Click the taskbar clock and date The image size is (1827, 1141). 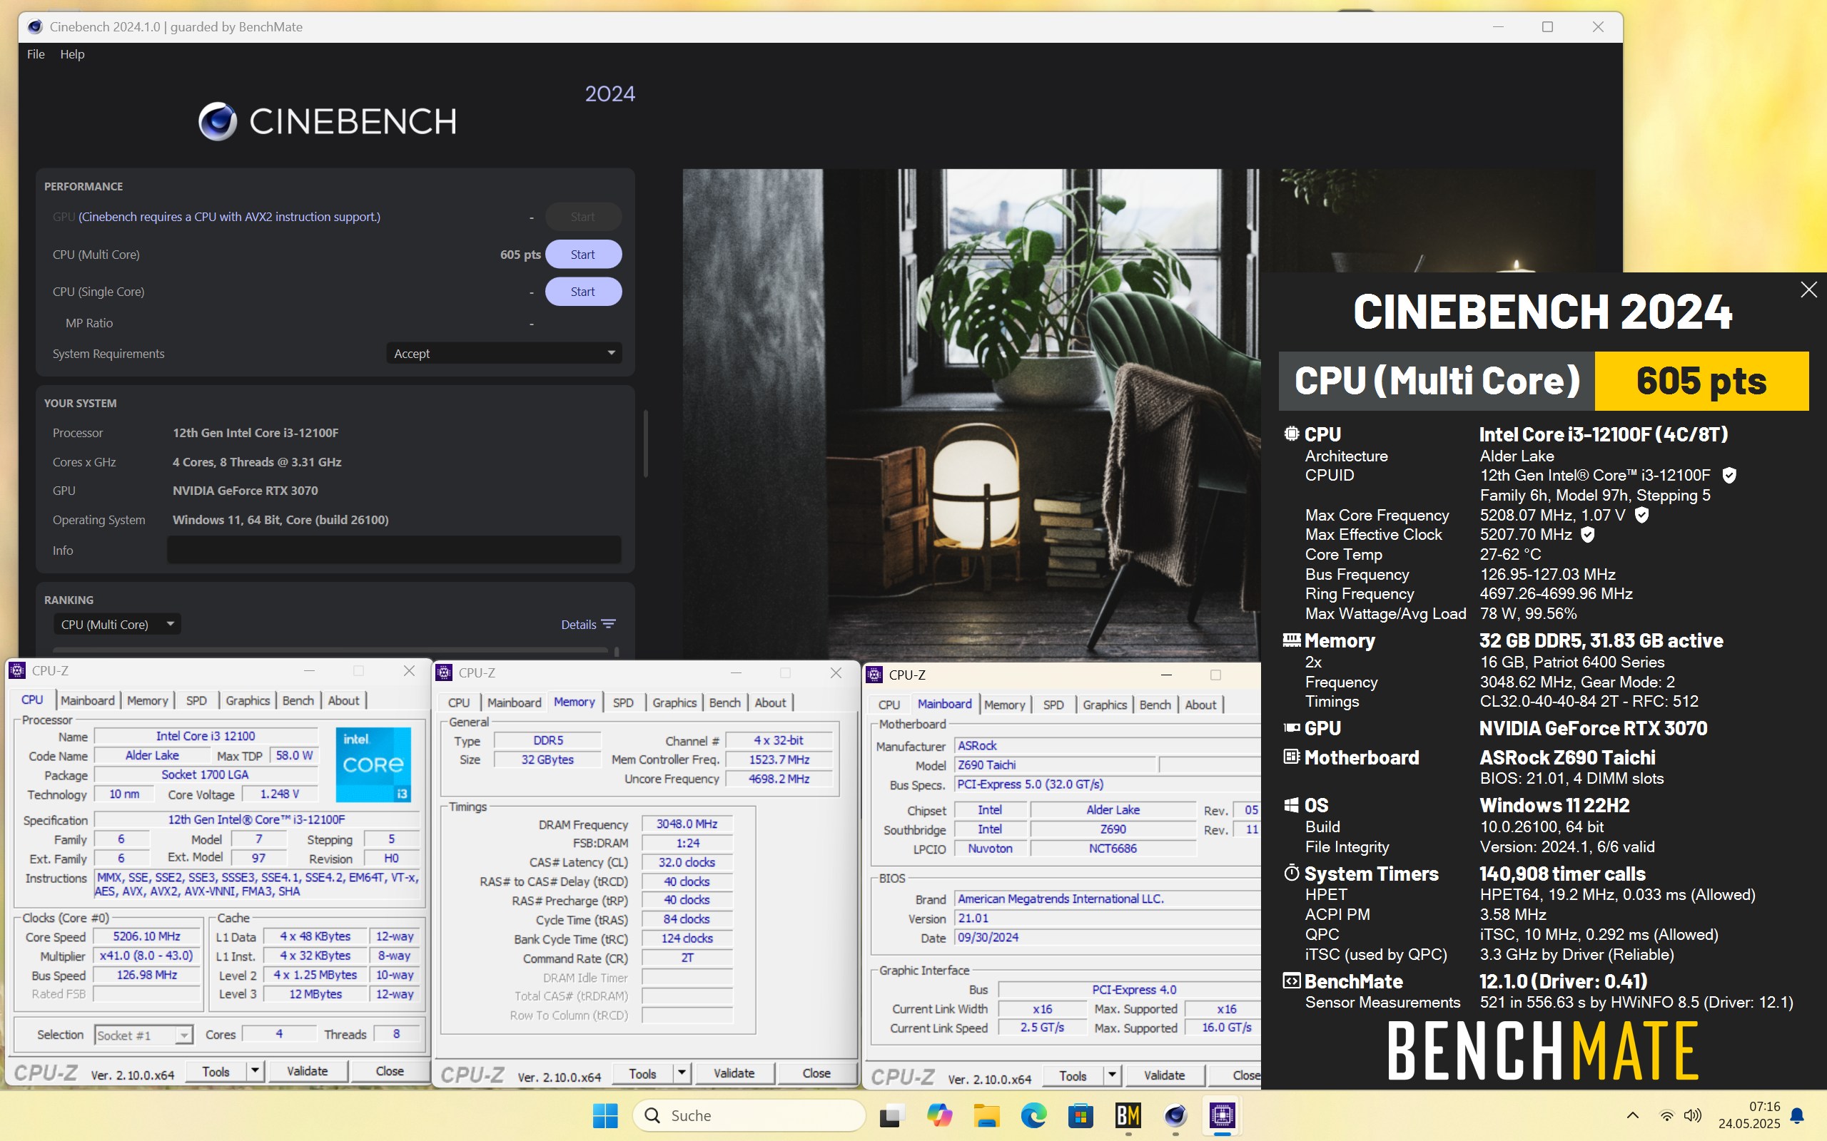tap(1748, 1115)
